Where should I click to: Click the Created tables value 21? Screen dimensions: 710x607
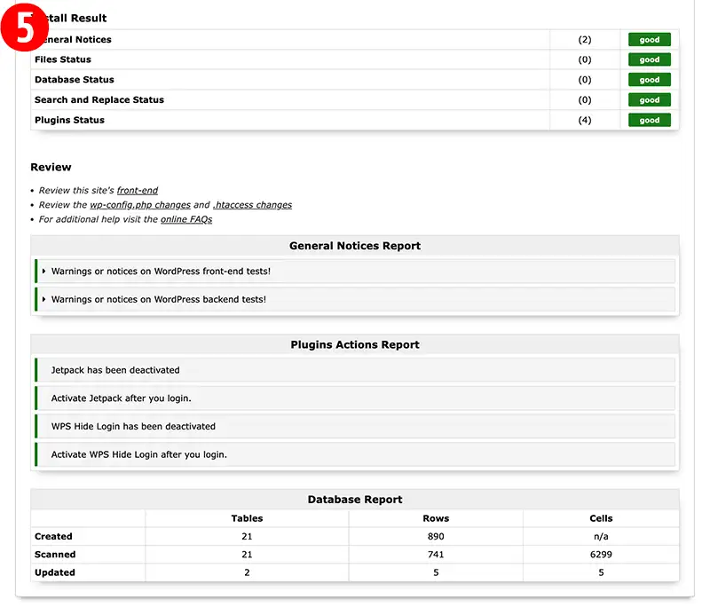pos(247,536)
